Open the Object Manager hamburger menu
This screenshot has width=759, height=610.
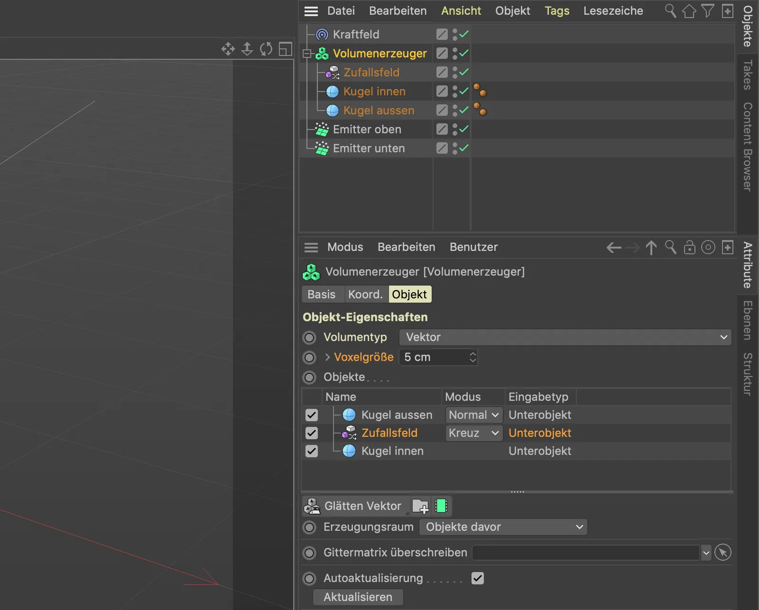click(x=311, y=11)
